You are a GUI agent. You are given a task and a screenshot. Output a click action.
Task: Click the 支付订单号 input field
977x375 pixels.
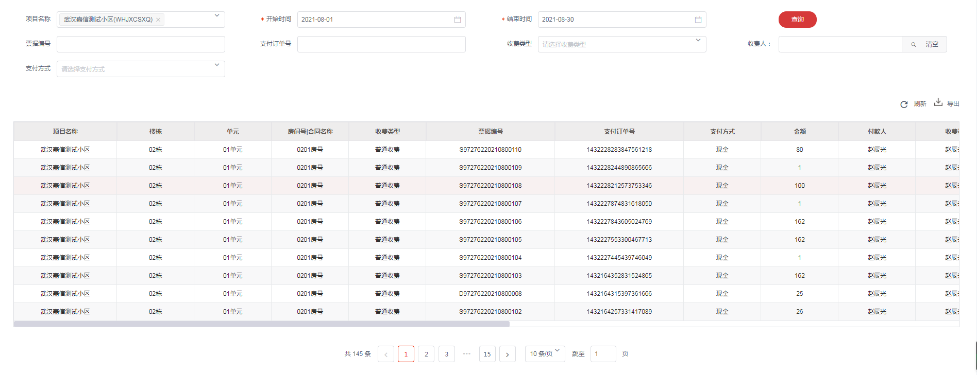pyautogui.click(x=381, y=44)
